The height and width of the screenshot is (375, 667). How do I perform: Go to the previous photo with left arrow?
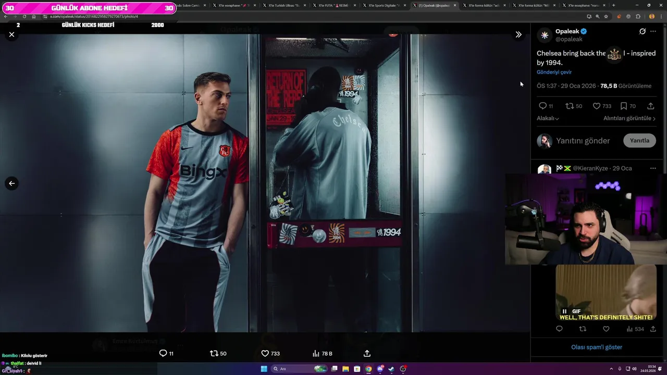(11, 183)
